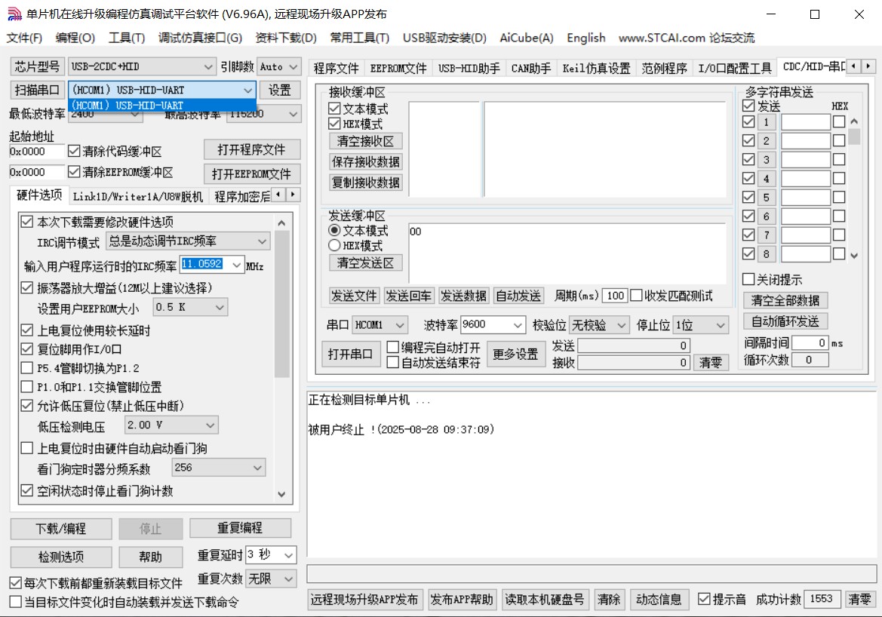Open 校验位 无校验 dropdown
This screenshot has width=882, height=617.
(x=599, y=325)
